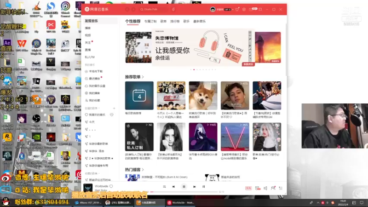Open the sound quality badge in player bar

(x=248, y=188)
